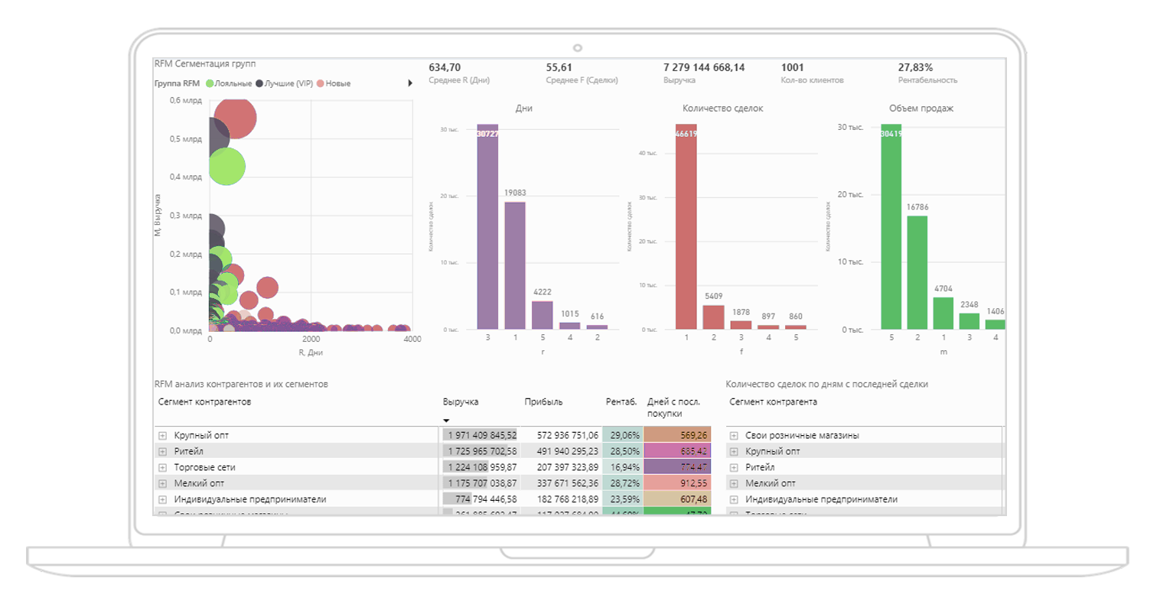Select the 4704 bar in Объем продаж chart
This screenshot has width=1160, height=601.
tap(943, 313)
